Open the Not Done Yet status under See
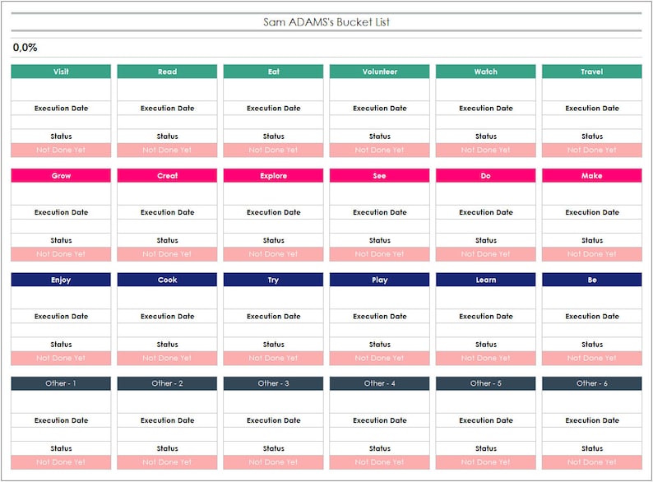 (x=379, y=254)
